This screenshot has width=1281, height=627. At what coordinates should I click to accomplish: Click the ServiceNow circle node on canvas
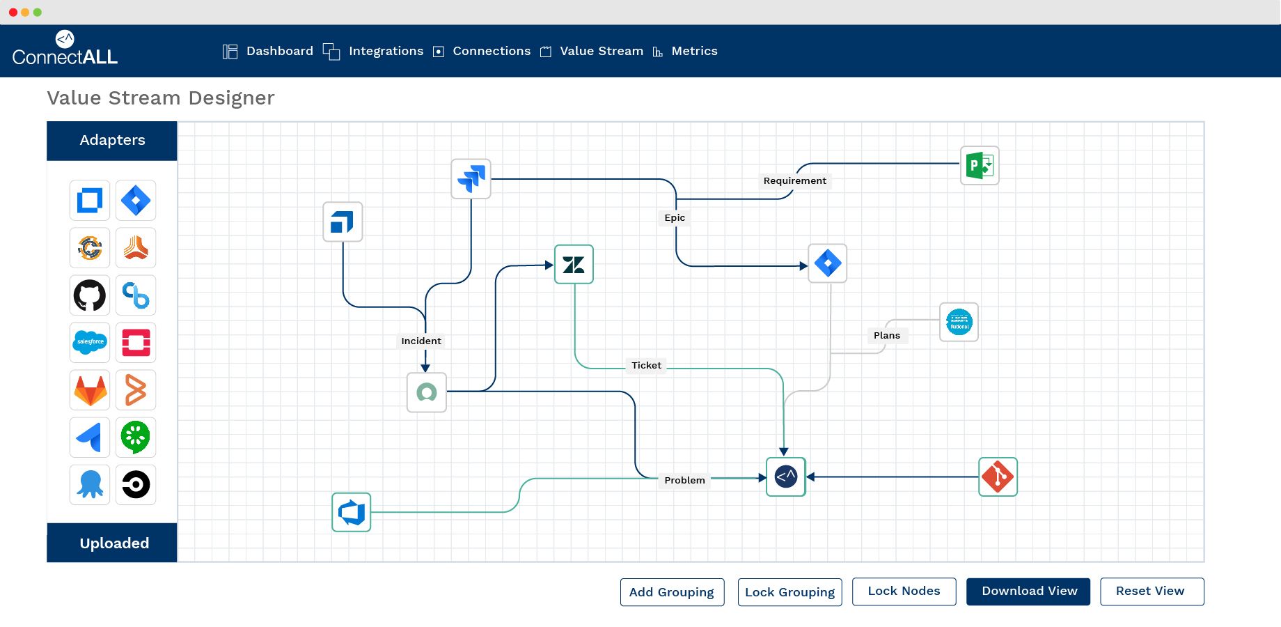[x=427, y=392]
